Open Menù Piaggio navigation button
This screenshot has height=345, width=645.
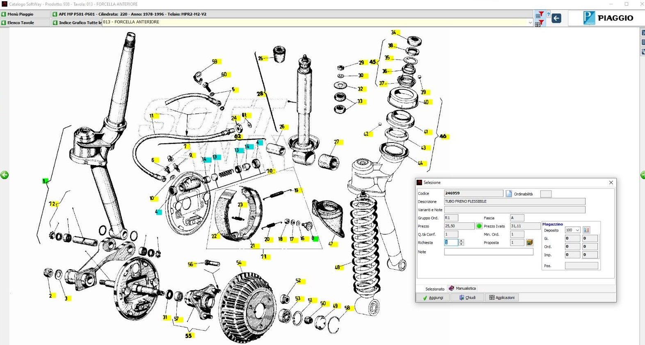point(20,14)
